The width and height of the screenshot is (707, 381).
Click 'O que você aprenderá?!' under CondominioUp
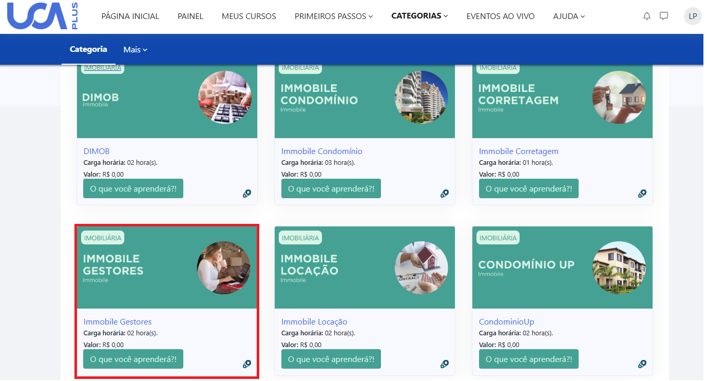(x=529, y=359)
